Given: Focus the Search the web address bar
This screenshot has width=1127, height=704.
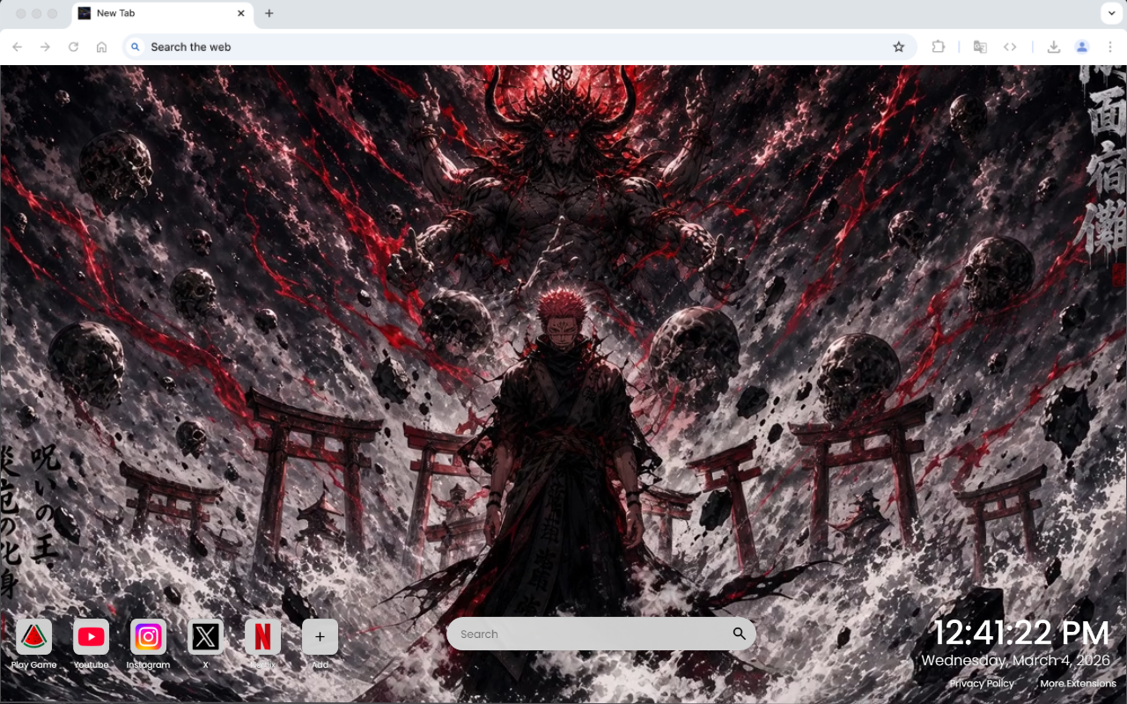Looking at the screenshot, I should (x=518, y=47).
